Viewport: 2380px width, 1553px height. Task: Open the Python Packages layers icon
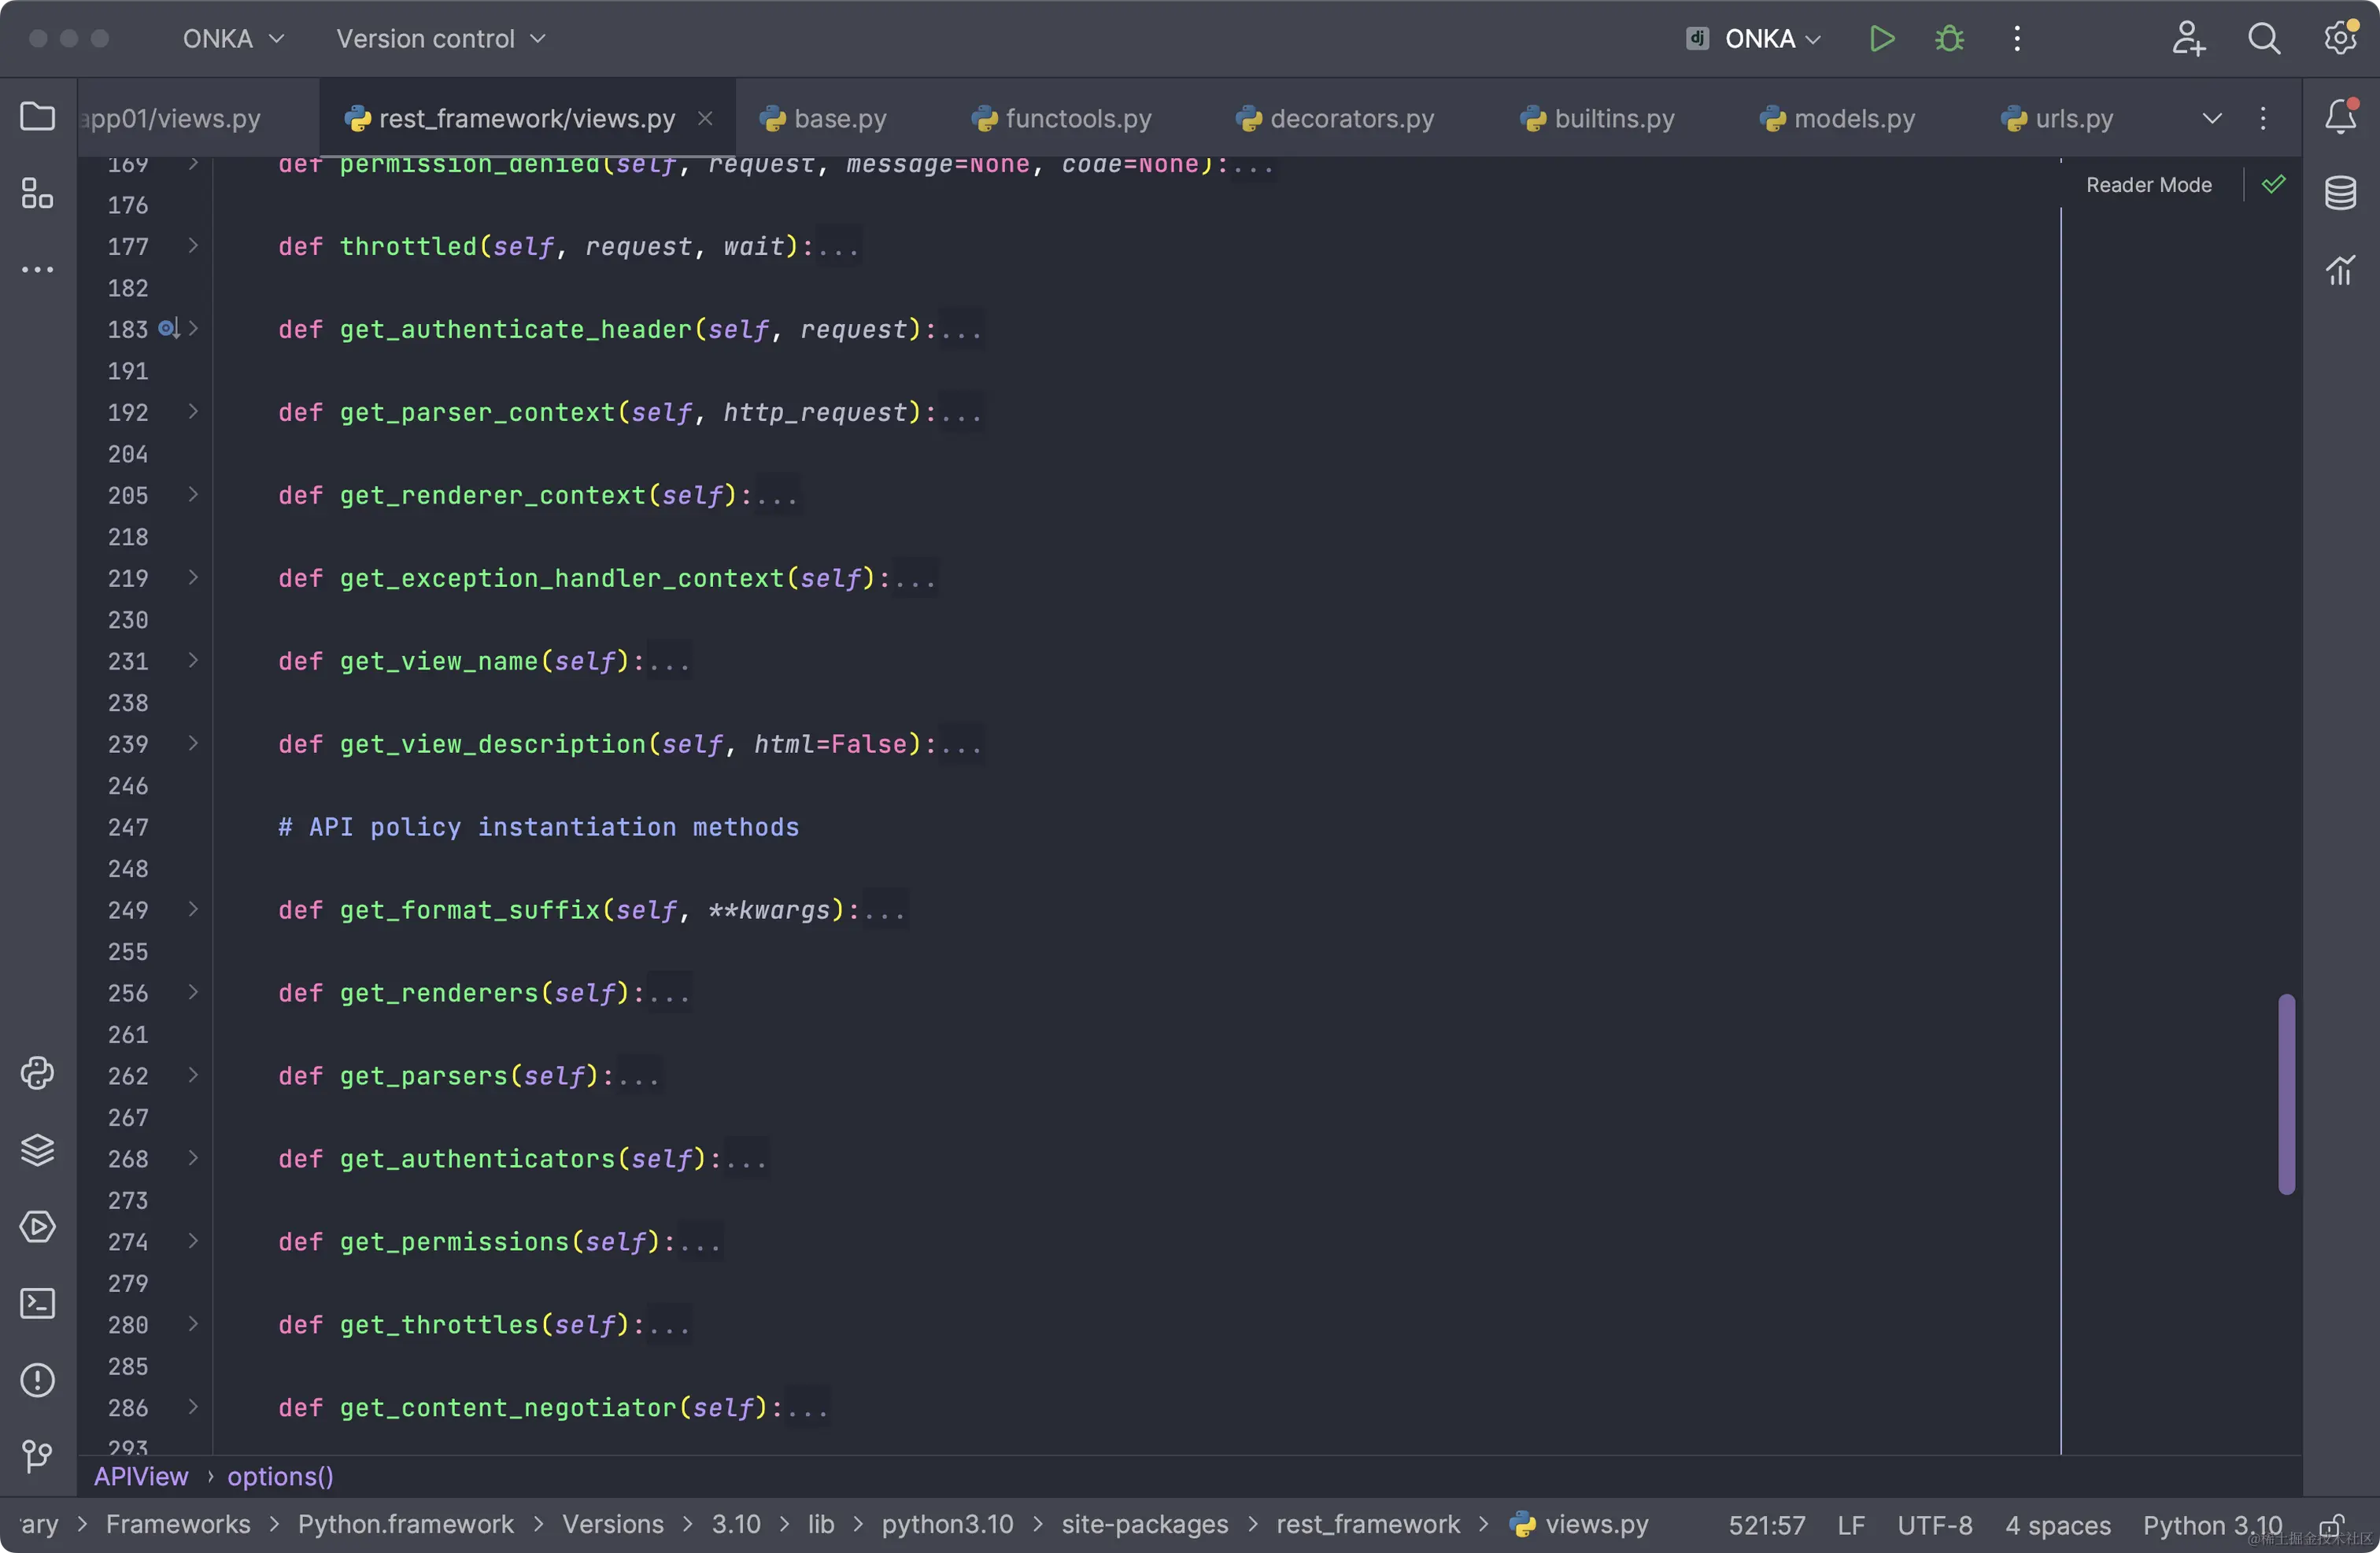pos(37,1150)
